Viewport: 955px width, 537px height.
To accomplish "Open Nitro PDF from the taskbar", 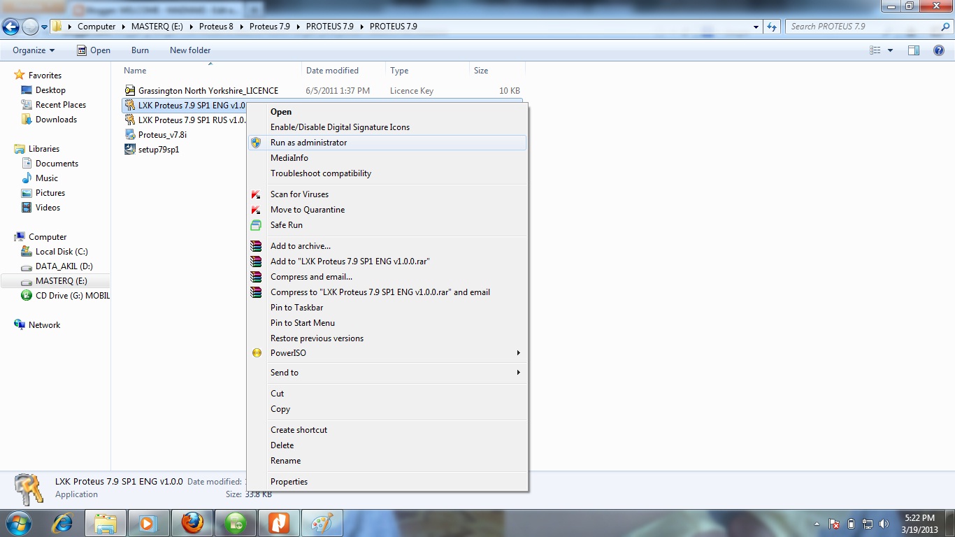I will 279,522.
